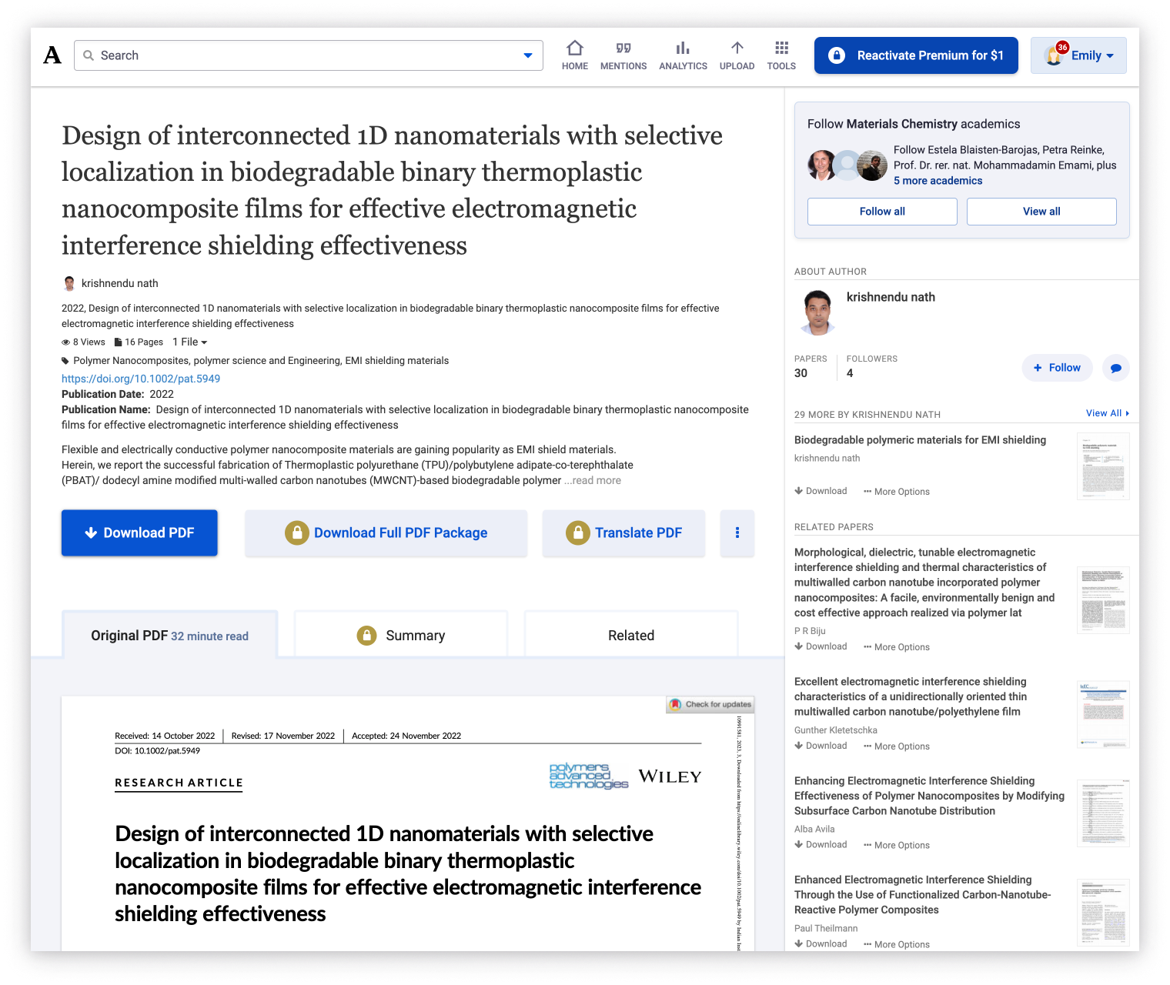
Task: Open Biodegradable polymeric materials for EMI shielding
Action: click(920, 440)
